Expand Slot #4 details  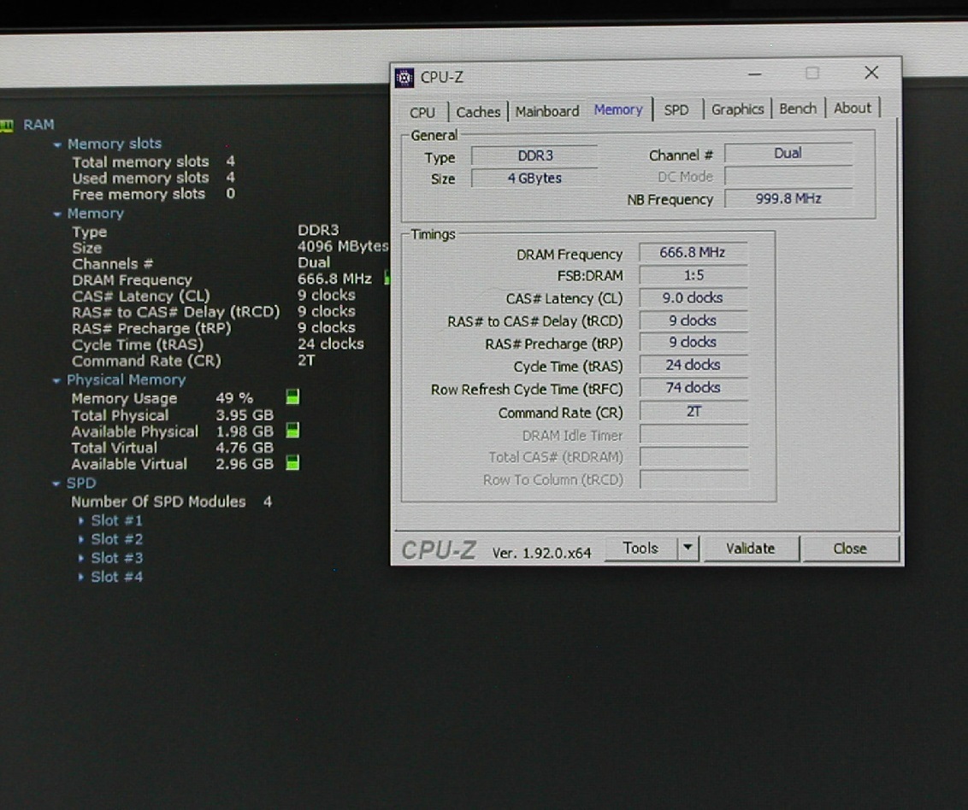coord(81,578)
